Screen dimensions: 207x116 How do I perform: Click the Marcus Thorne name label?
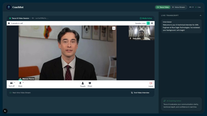coord(27,79)
